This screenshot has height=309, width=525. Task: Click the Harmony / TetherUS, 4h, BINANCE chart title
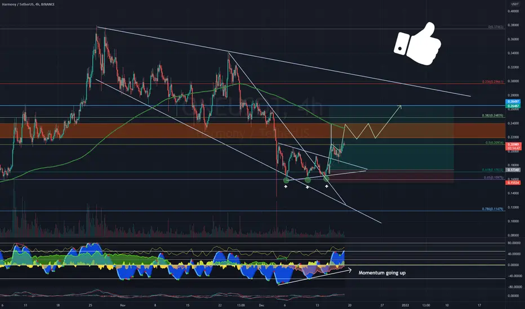28,4
